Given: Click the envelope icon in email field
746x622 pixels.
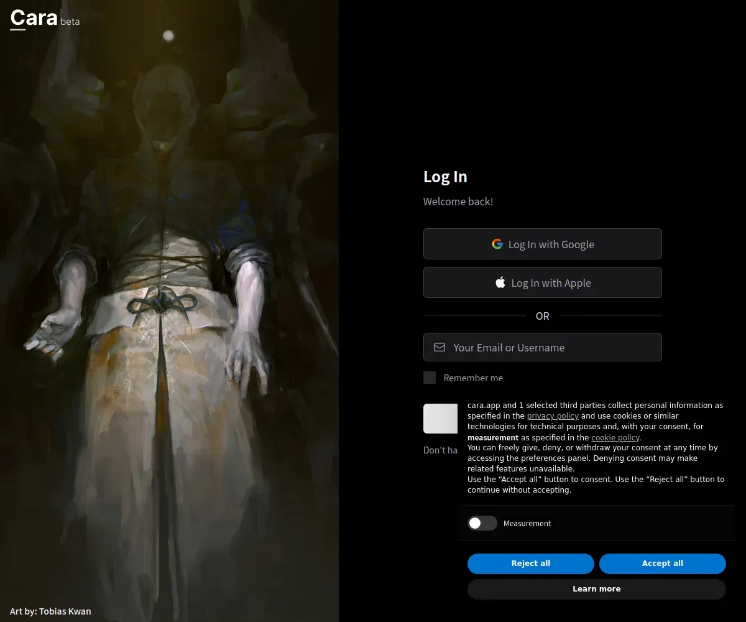Looking at the screenshot, I should (440, 347).
